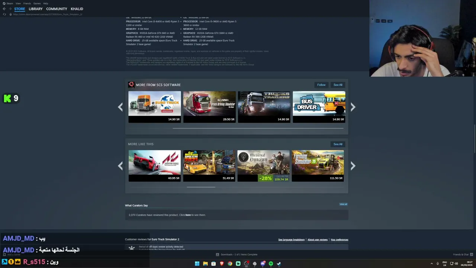The height and width of the screenshot is (268, 476).
Task: Open the Windows Start menu
Action: tap(197, 264)
